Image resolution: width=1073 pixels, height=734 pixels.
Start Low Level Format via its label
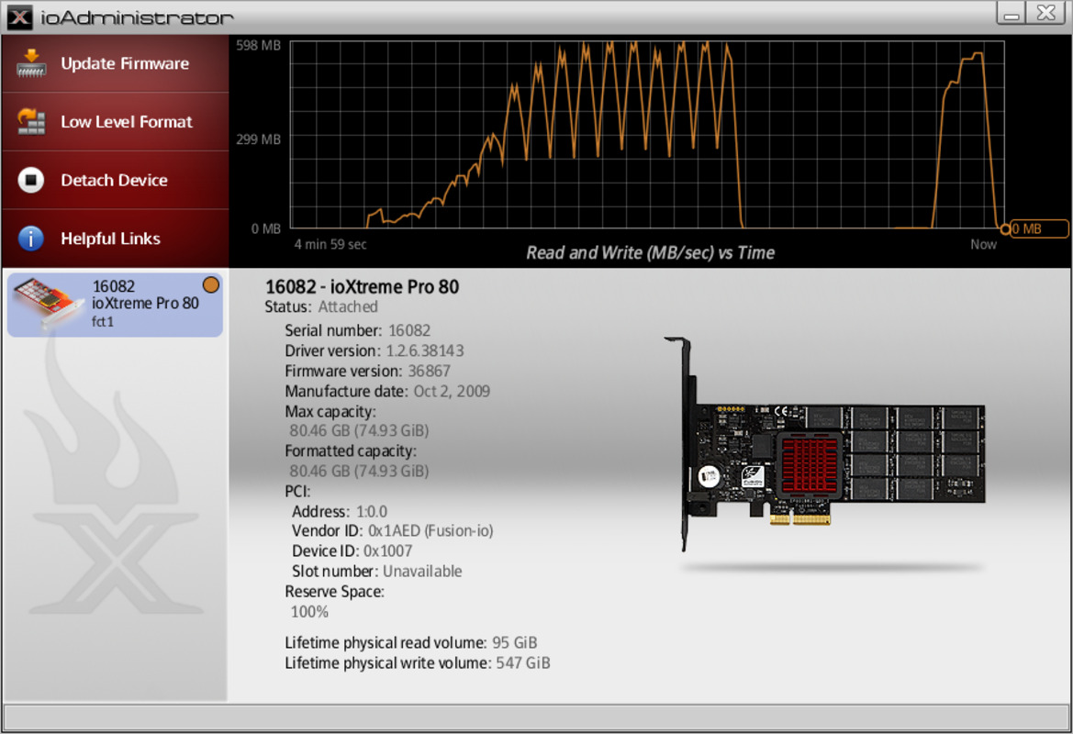point(127,122)
